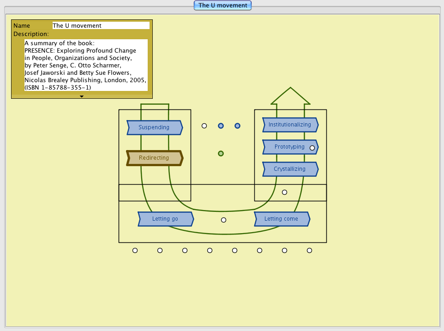Click the white circle inside Prototyping node

312,148
